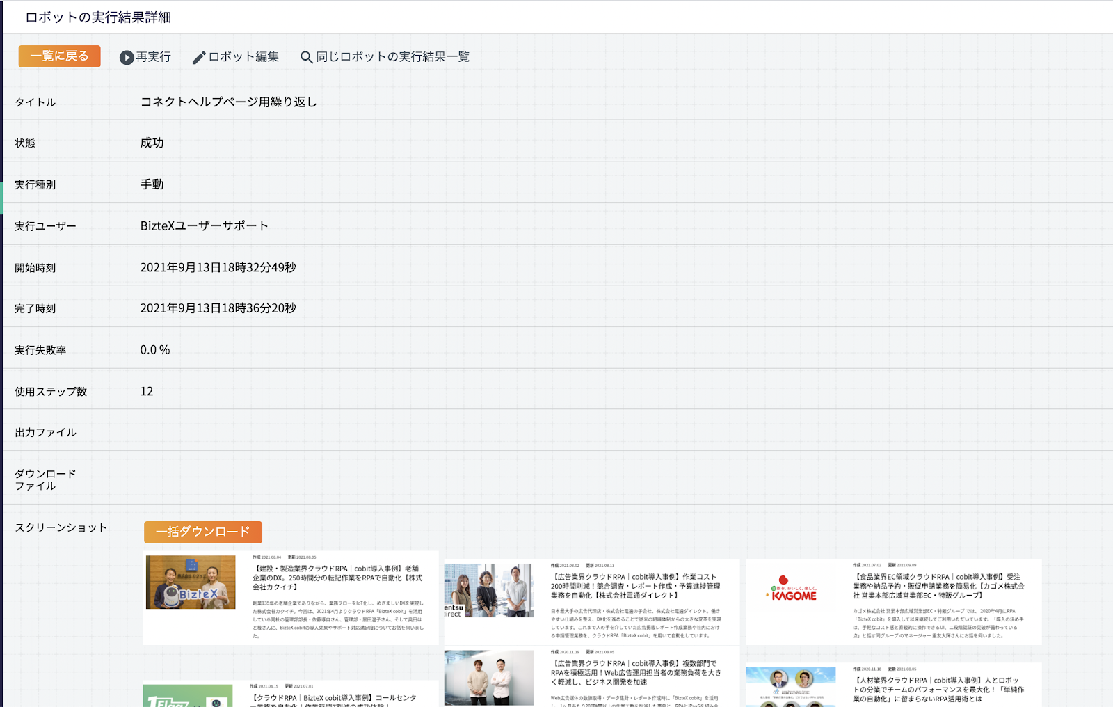This screenshot has width=1113, height=707.
Task: Select the 再実行 link text
Action: tap(154, 57)
